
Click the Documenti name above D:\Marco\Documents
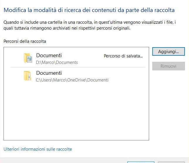49,55
